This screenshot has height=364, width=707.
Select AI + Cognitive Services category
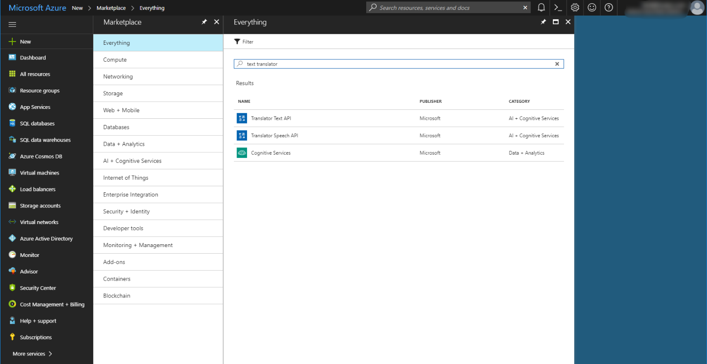click(x=158, y=161)
